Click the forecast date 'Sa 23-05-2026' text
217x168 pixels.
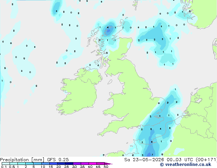point(144,160)
